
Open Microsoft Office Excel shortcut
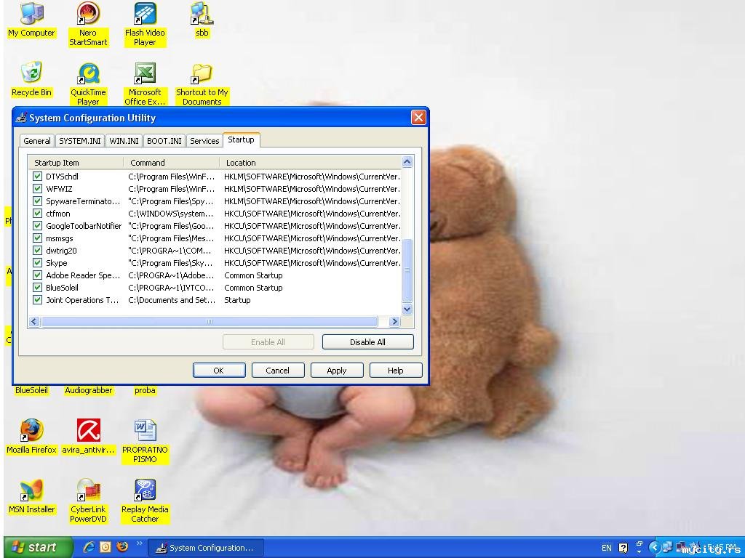click(145, 84)
